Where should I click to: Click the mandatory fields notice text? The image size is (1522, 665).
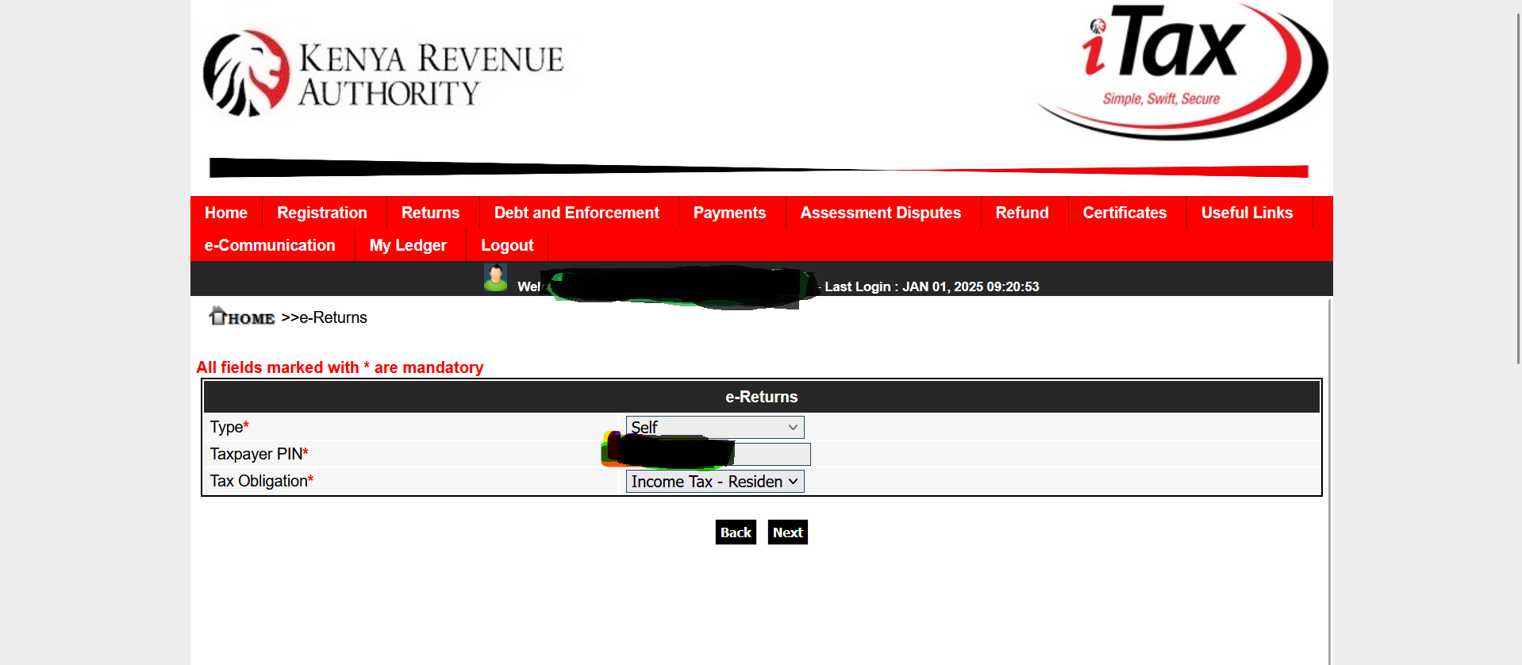coord(340,367)
